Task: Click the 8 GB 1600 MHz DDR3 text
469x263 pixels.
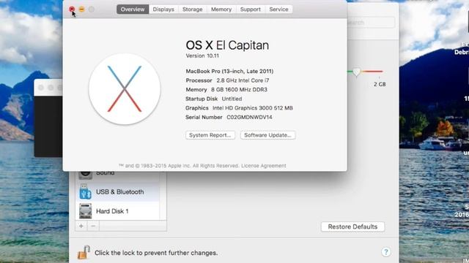Action: (x=240, y=90)
